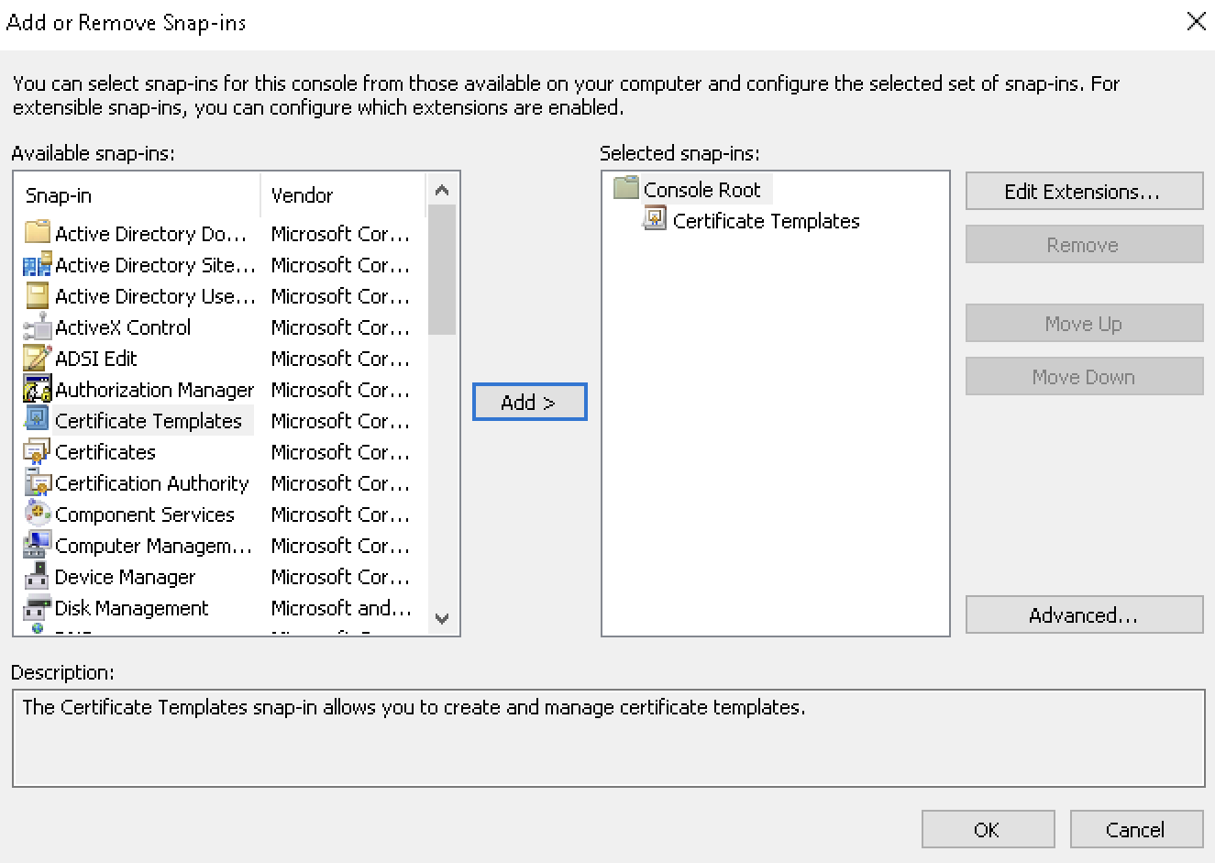
Task: Open Edit Extensions dialog
Action: coord(1084,192)
